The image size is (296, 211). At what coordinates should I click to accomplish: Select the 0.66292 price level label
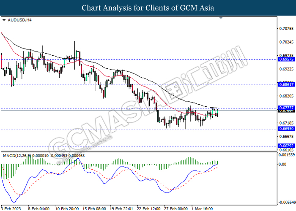pyautogui.click(x=286, y=146)
